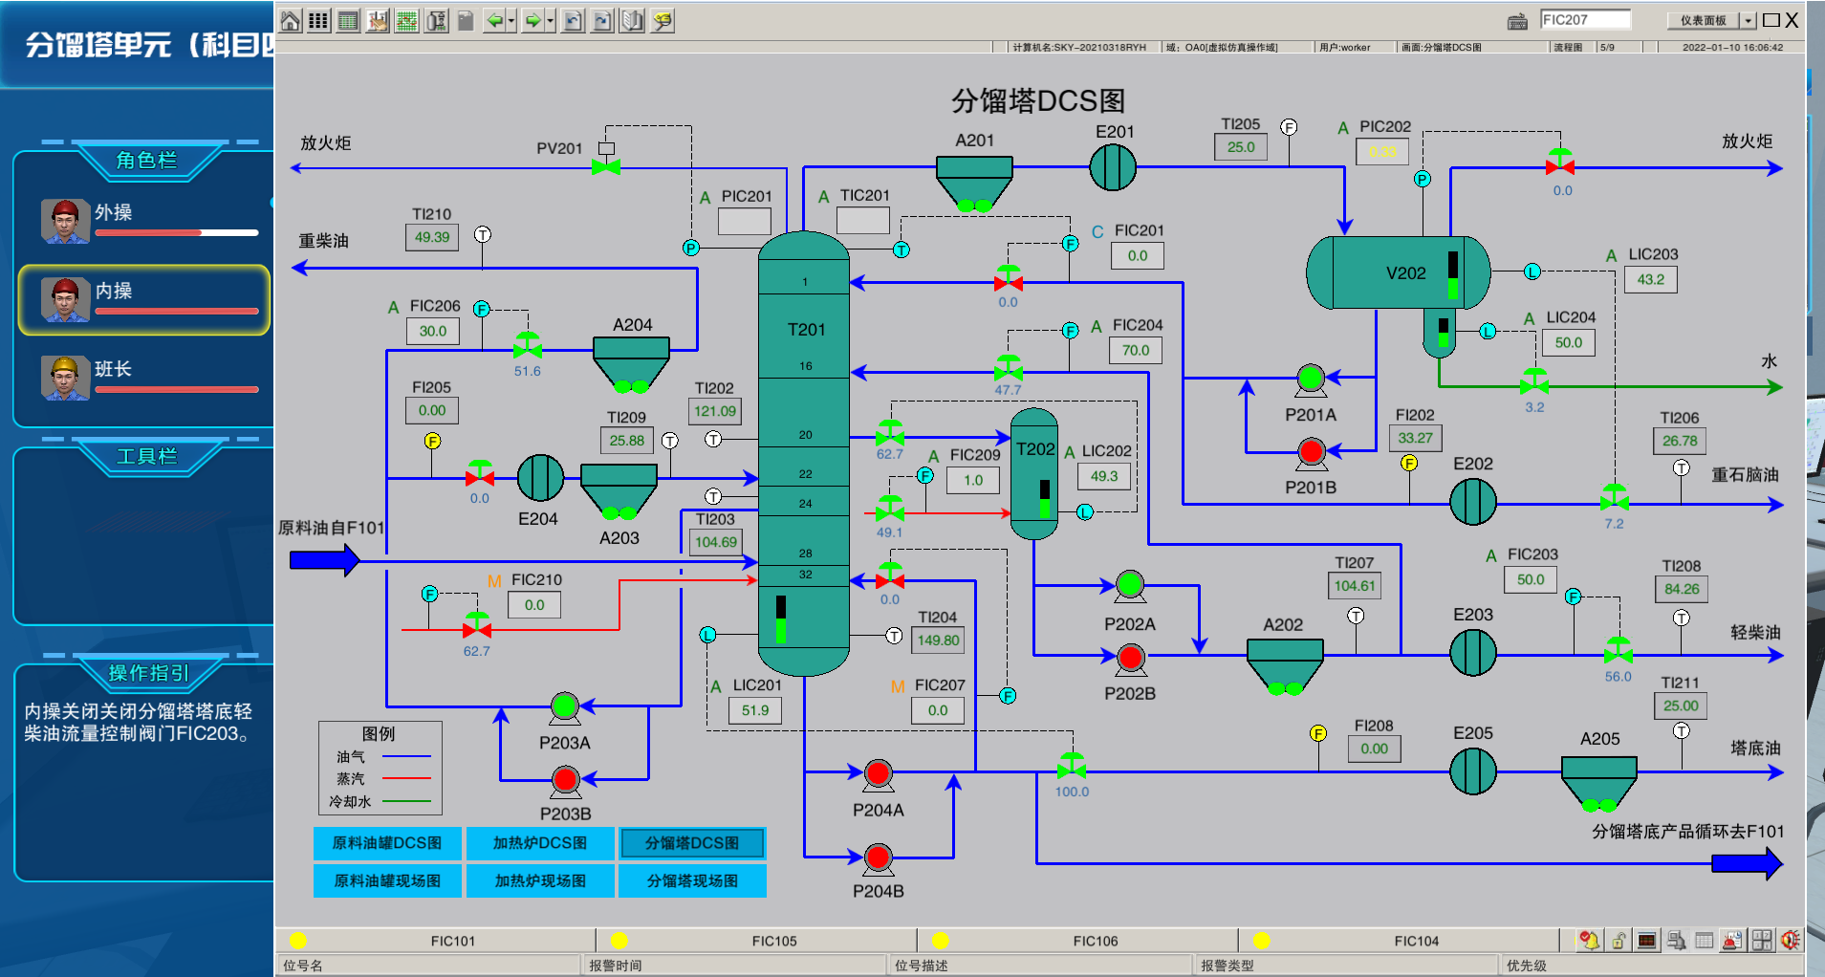Image resolution: width=1825 pixels, height=977 pixels.
Task: Click FIC201 reflux valve showing 0.0
Action: (x=1009, y=278)
